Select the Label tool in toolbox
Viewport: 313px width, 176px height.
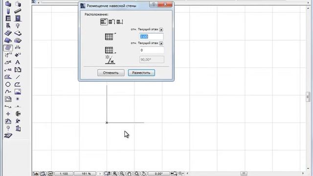coord(8,69)
